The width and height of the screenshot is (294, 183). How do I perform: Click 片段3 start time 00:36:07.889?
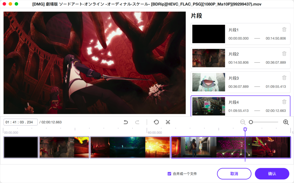point(238,87)
